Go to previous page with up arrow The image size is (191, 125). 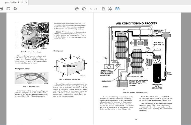tap(77, 9)
